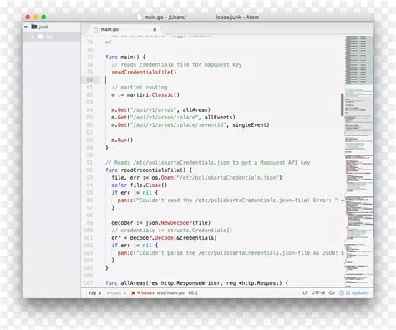
Task: Click the red X issues icon
Action: click(133, 292)
